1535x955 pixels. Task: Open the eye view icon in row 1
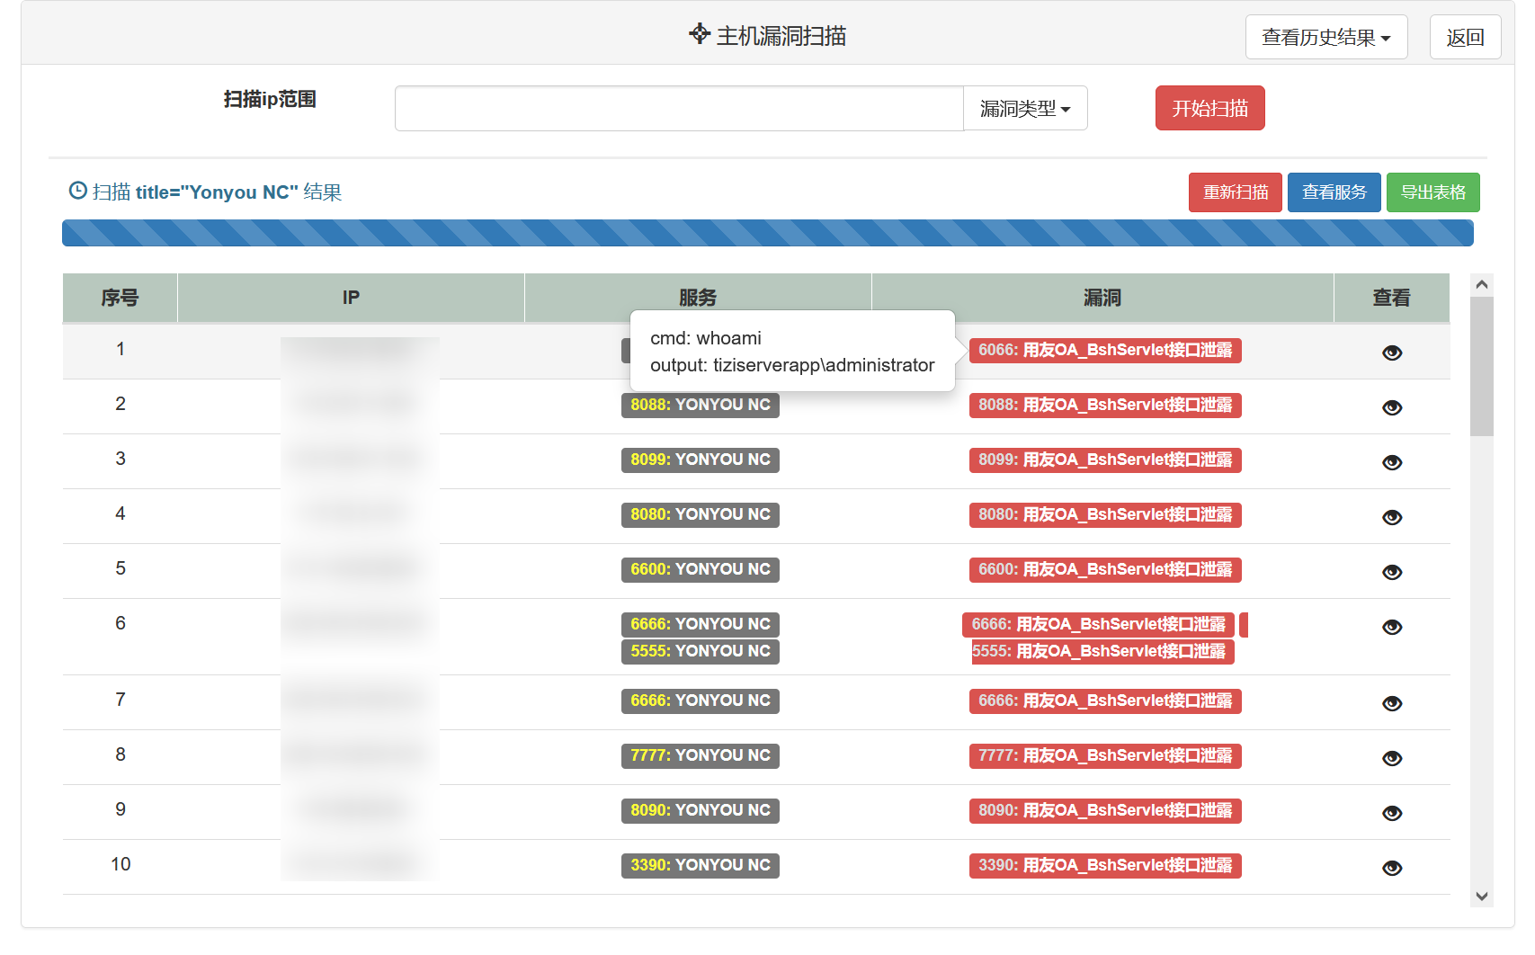point(1392,353)
